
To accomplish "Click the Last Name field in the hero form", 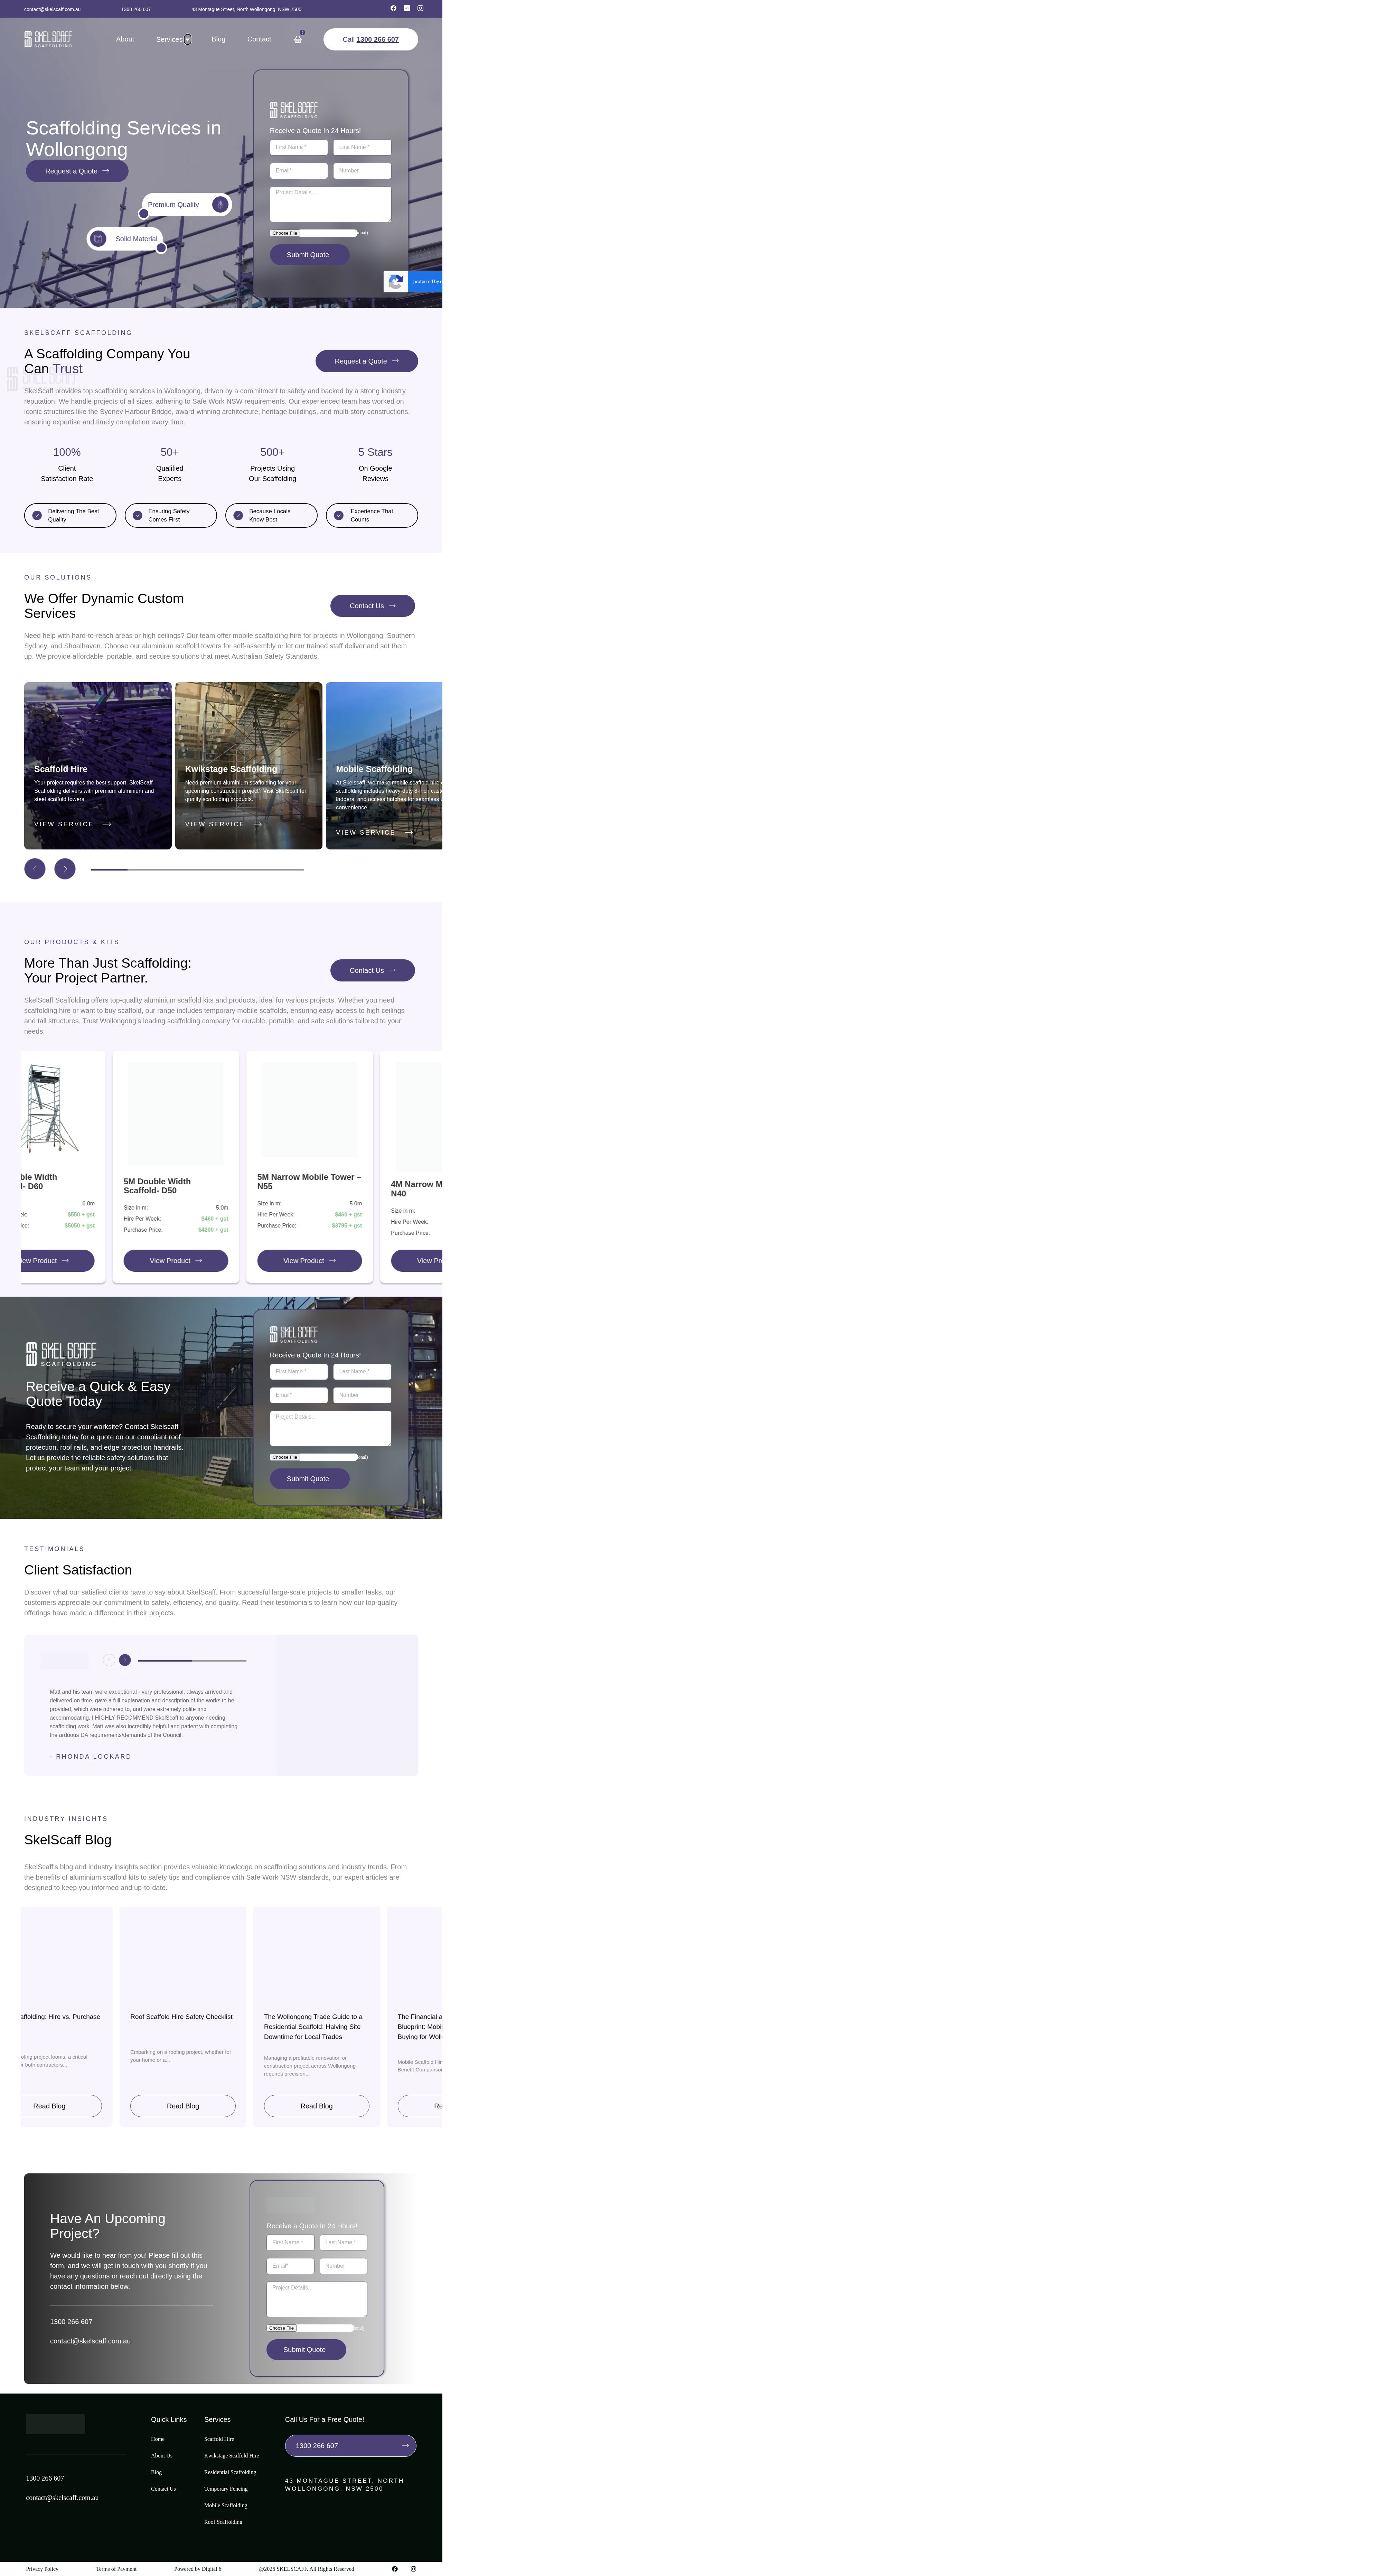I will [x=362, y=147].
